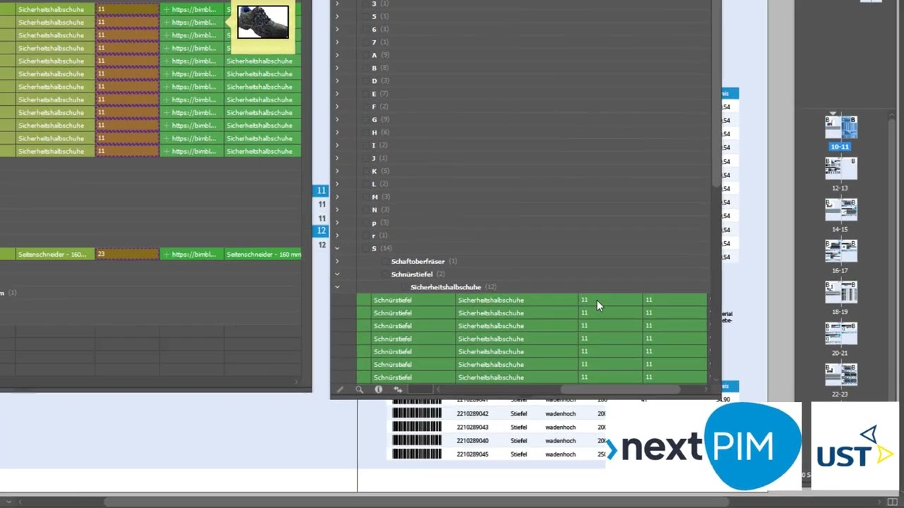Click the small text field in the panel footer
The height and width of the screenshot is (508, 904).
[420, 389]
